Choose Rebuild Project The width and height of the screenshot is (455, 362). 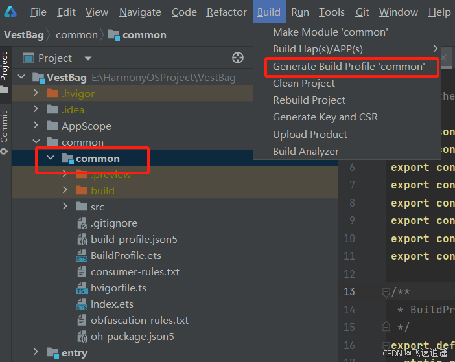click(x=347, y=100)
